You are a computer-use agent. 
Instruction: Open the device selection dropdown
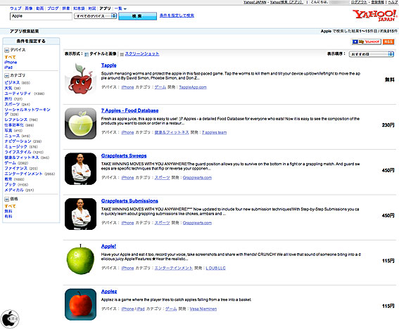[95, 16]
